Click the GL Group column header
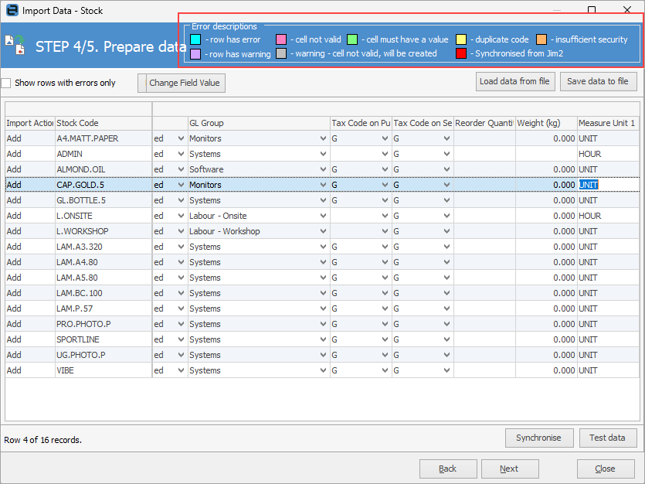Image resolution: width=645 pixels, height=484 pixels. coord(259,123)
